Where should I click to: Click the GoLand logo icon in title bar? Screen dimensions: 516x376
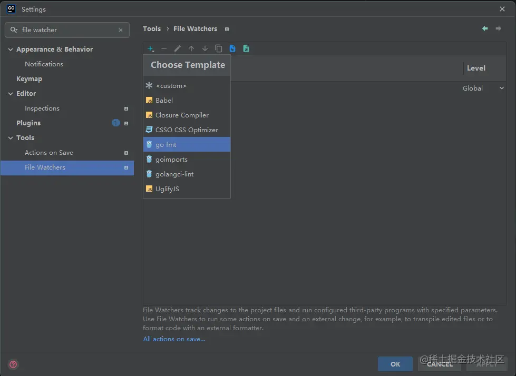(x=11, y=9)
